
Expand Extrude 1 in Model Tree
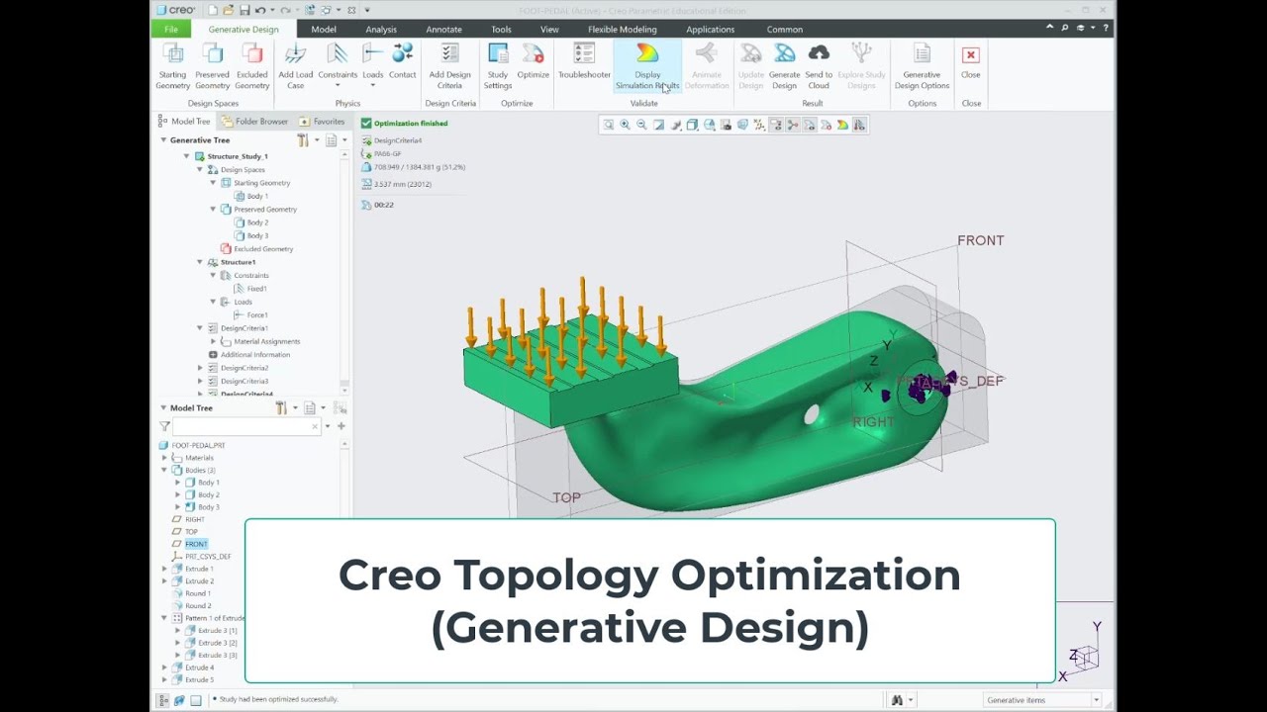coord(164,569)
